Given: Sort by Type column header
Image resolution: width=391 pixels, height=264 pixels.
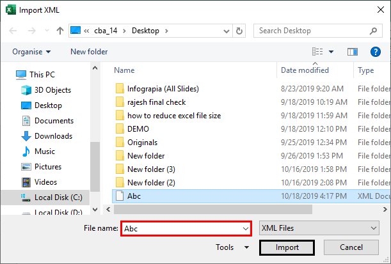Looking at the screenshot, I should tap(365, 70).
